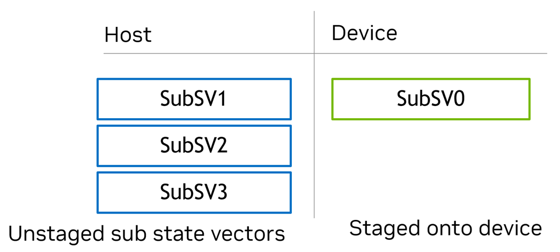This screenshot has height=252, width=560.
Task: Select the word "onto" in the right caption
Action: click(x=442, y=229)
